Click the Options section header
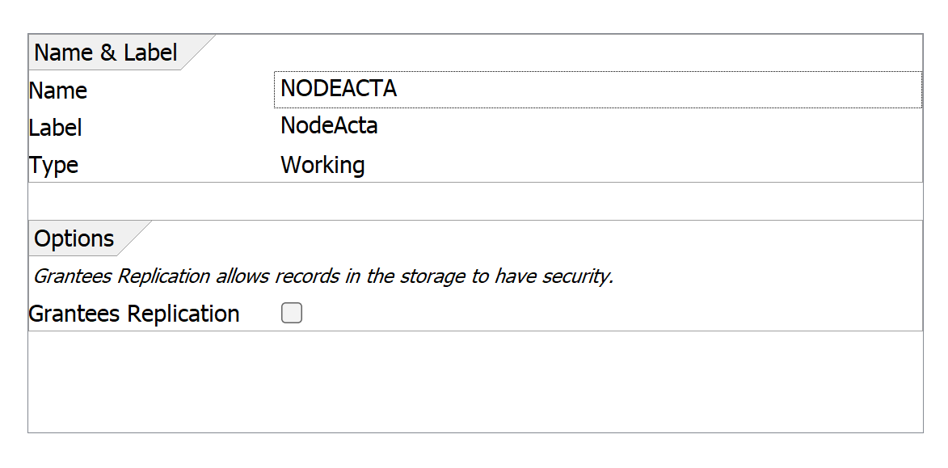948x468 pixels. (x=74, y=239)
